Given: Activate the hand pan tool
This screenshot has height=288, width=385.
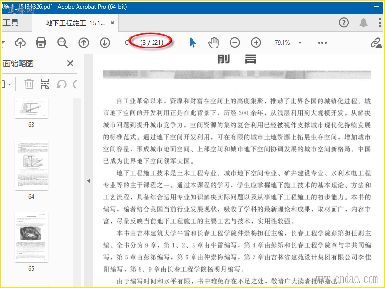Looking at the screenshot, I should click(214, 43).
